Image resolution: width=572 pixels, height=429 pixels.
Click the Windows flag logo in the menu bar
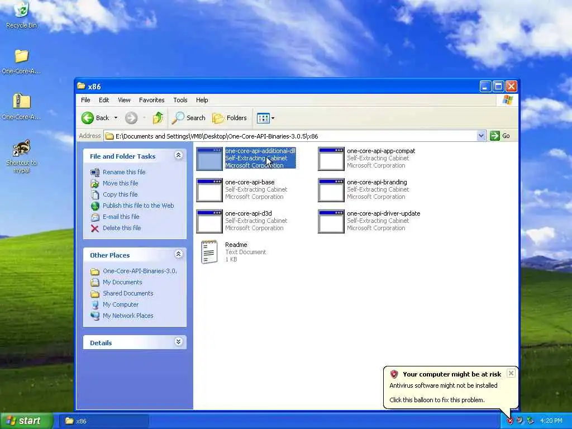click(x=507, y=100)
